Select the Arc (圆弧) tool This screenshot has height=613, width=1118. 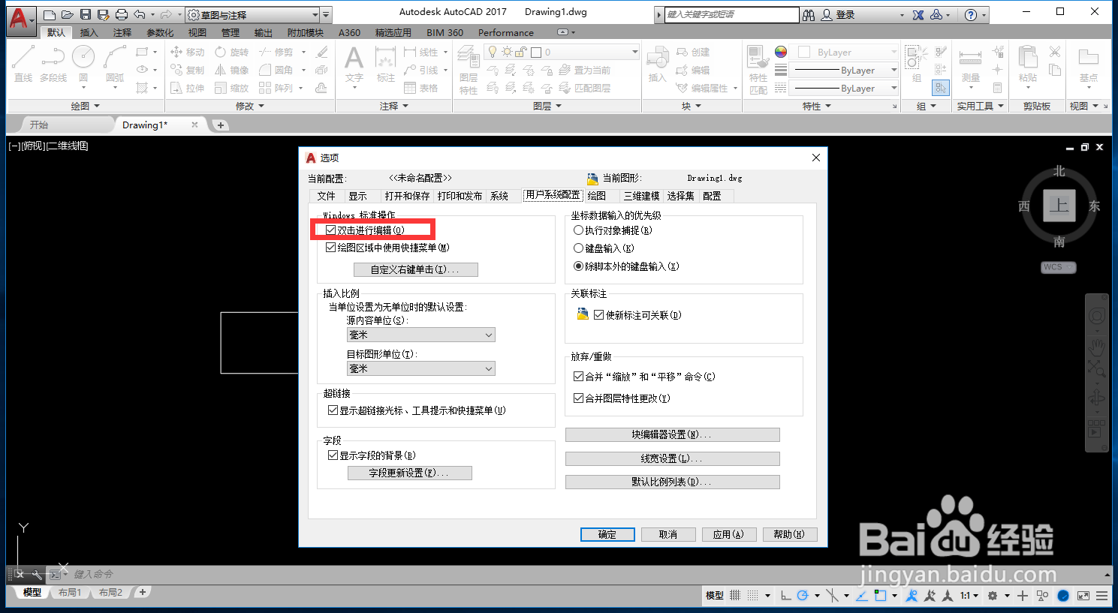coord(115,63)
